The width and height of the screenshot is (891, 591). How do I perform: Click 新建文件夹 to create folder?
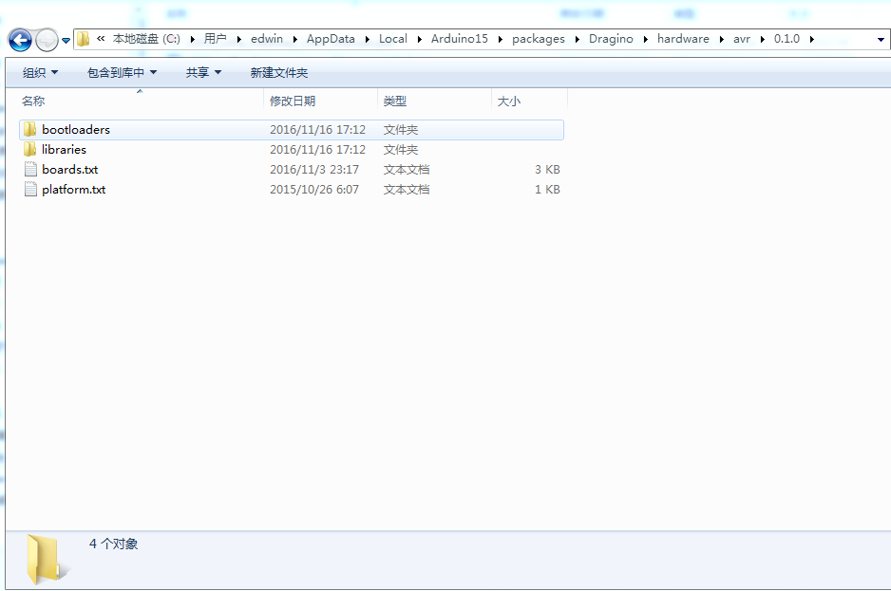click(x=279, y=73)
